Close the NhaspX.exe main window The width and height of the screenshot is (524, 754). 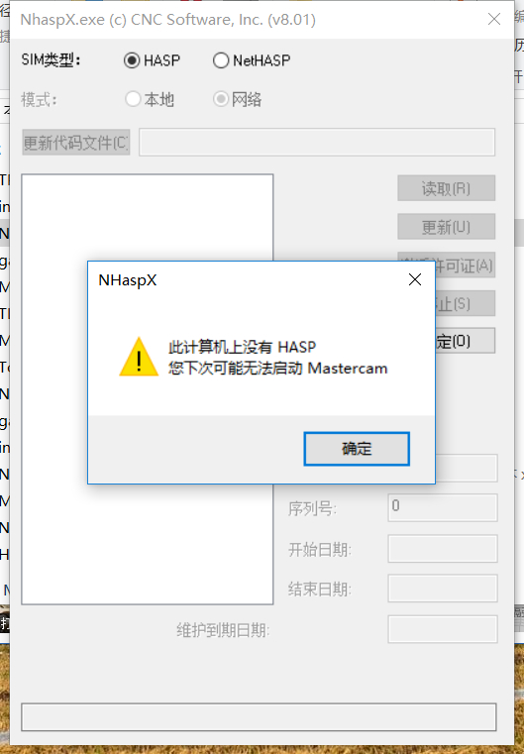tap(494, 19)
